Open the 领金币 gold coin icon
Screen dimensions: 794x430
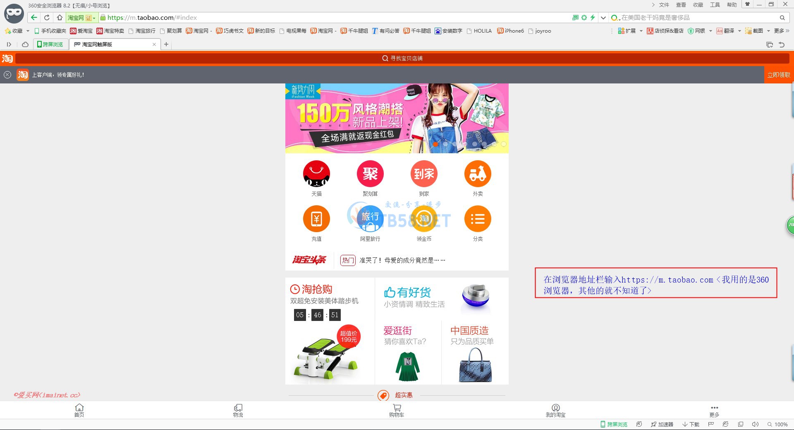(424, 219)
